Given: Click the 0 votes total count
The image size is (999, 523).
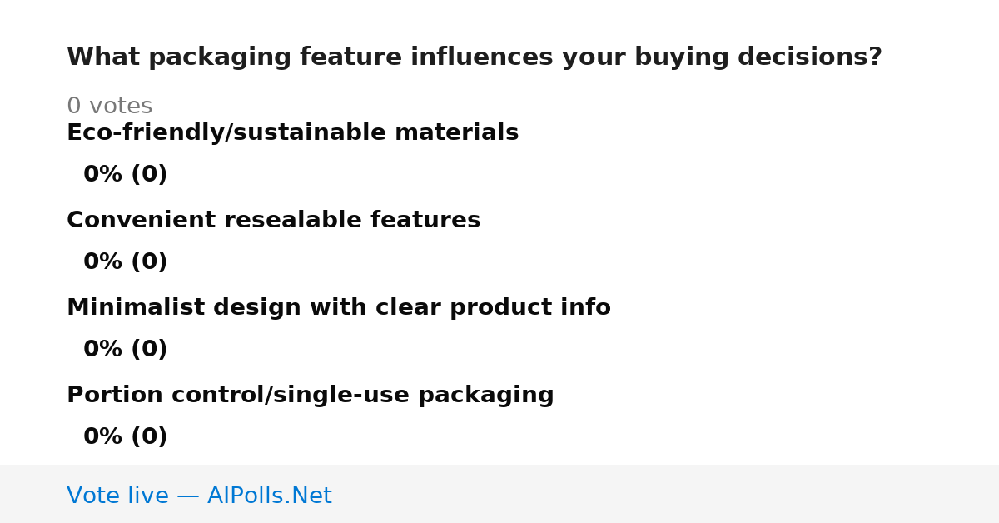Looking at the screenshot, I should click(x=109, y=106).
